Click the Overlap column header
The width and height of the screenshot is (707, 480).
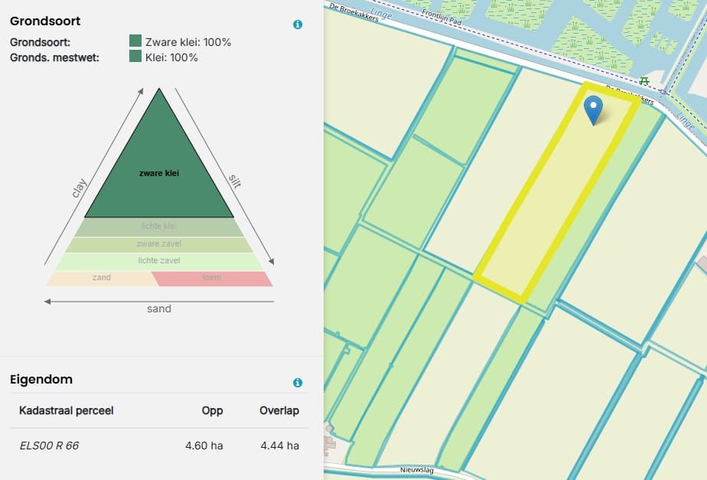click(279, 410)
